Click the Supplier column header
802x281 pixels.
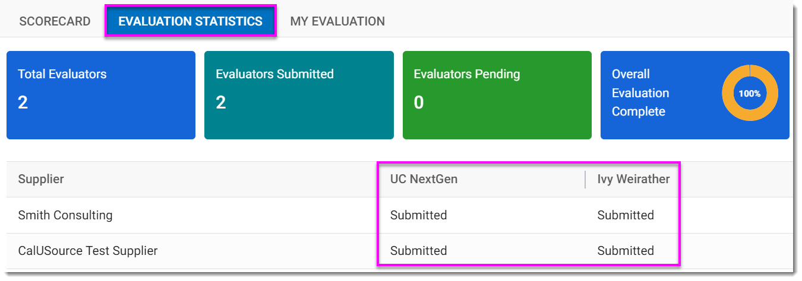tap(41, 179)
